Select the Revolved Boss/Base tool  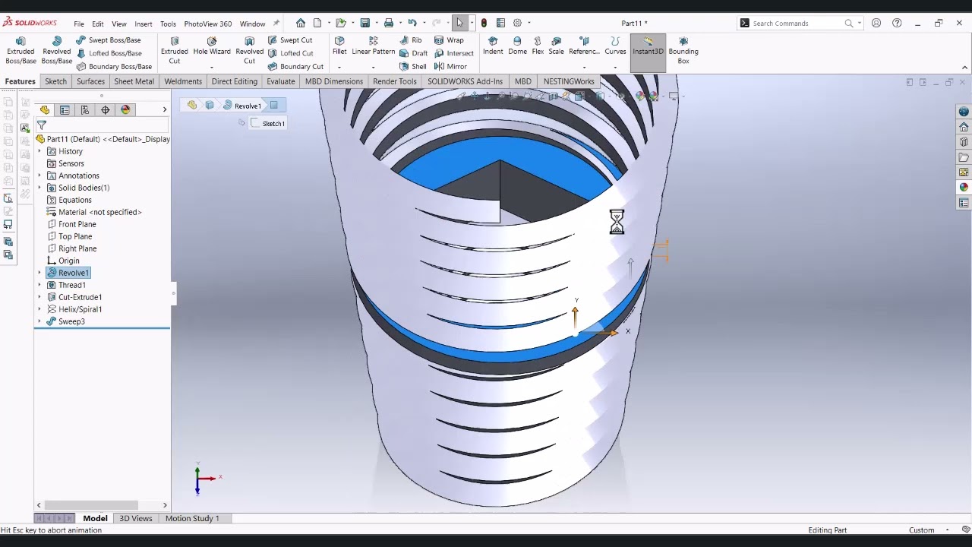(x=57, y=50)
